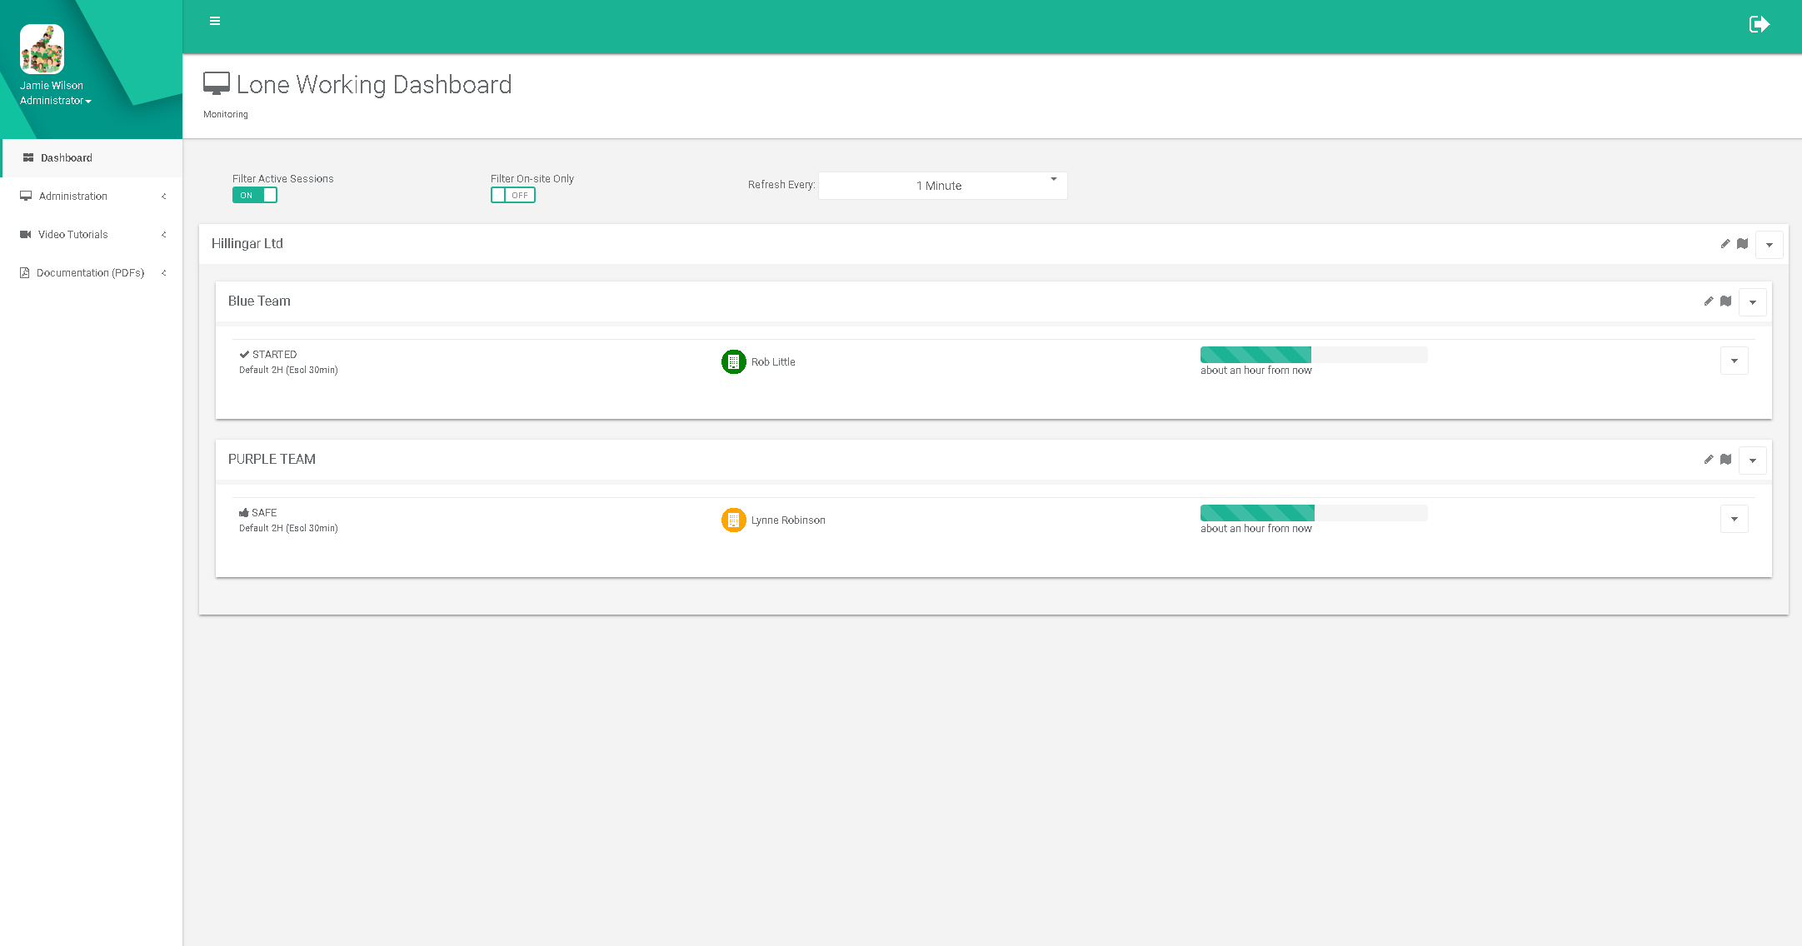
Task: Open the map icon for Blue Team
Action: (x=1725, y=301)
